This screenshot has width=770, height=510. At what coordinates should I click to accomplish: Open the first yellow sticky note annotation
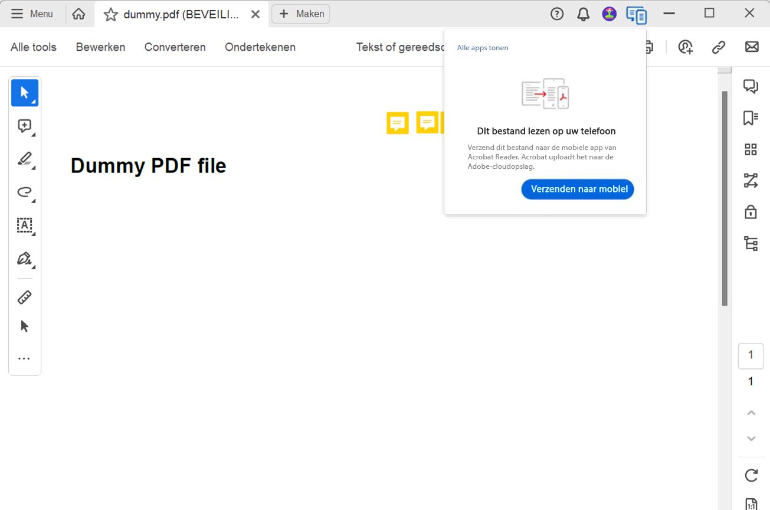pyautogui.click(x=398, y=123)
